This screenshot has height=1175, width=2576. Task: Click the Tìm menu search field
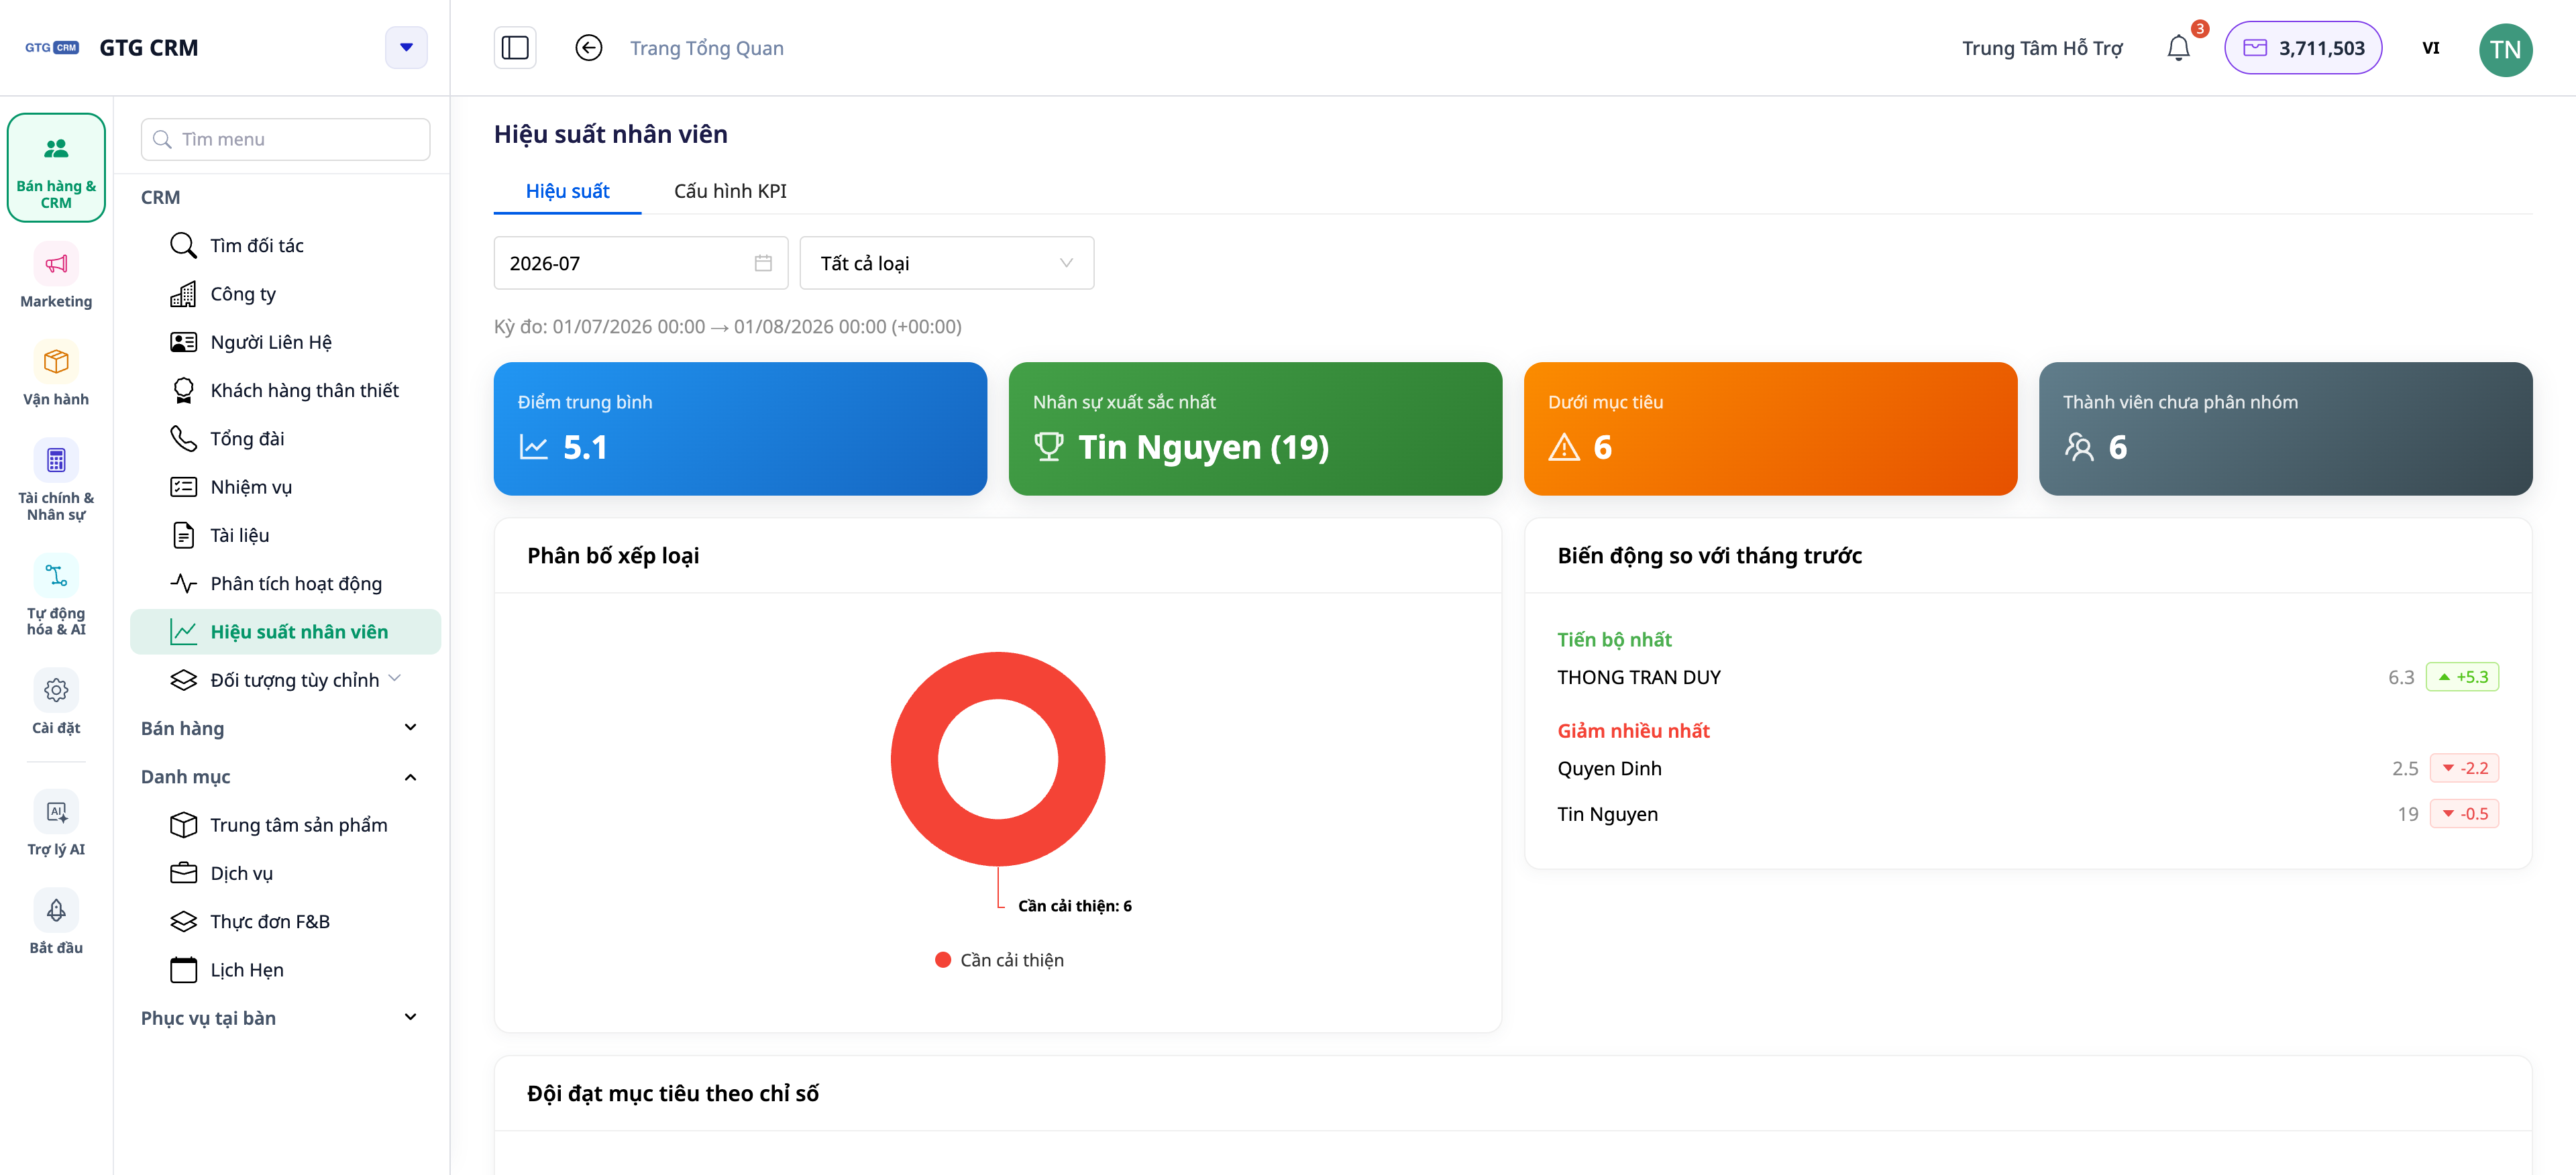285,139
